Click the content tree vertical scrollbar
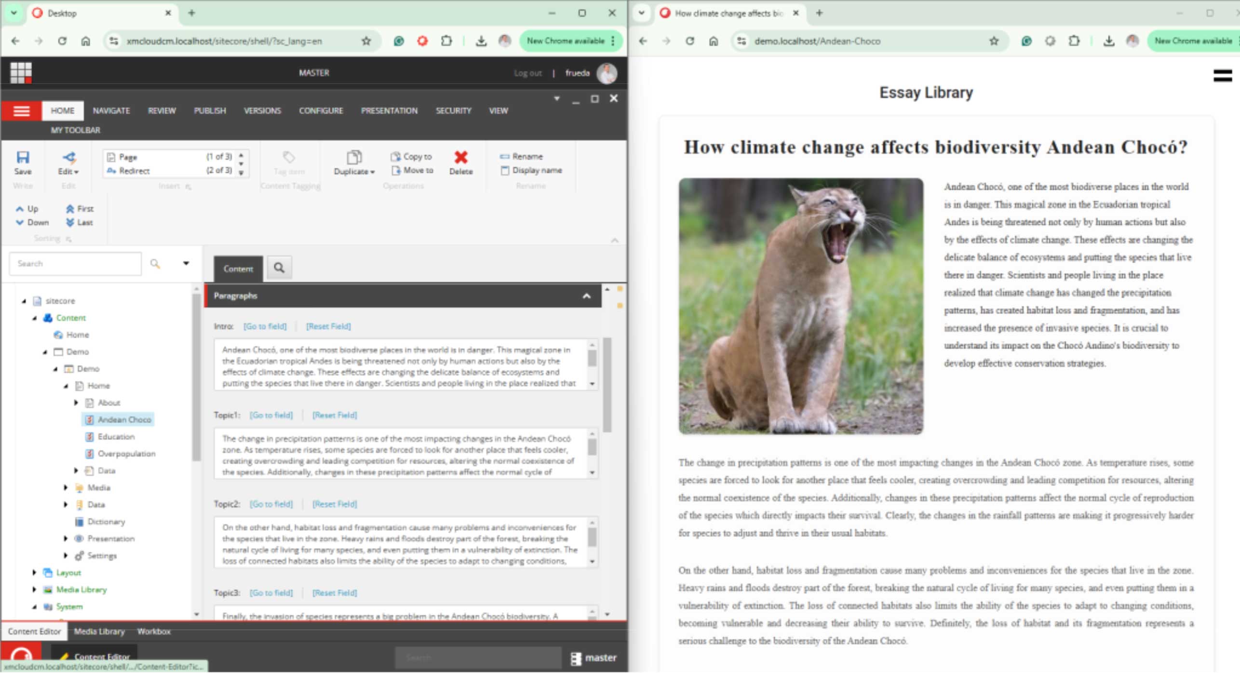The width and height of the screenshot is (1240, 673). pyautogui.click(x=196, y=377)
